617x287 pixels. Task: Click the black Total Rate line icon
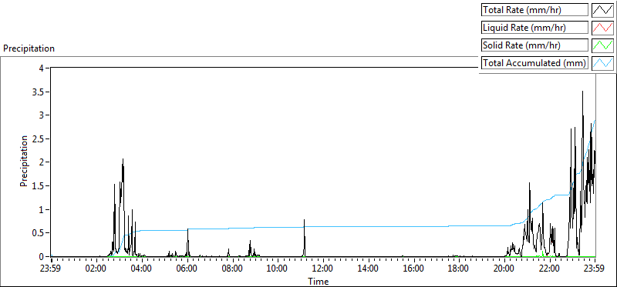(x=603, y=10)
